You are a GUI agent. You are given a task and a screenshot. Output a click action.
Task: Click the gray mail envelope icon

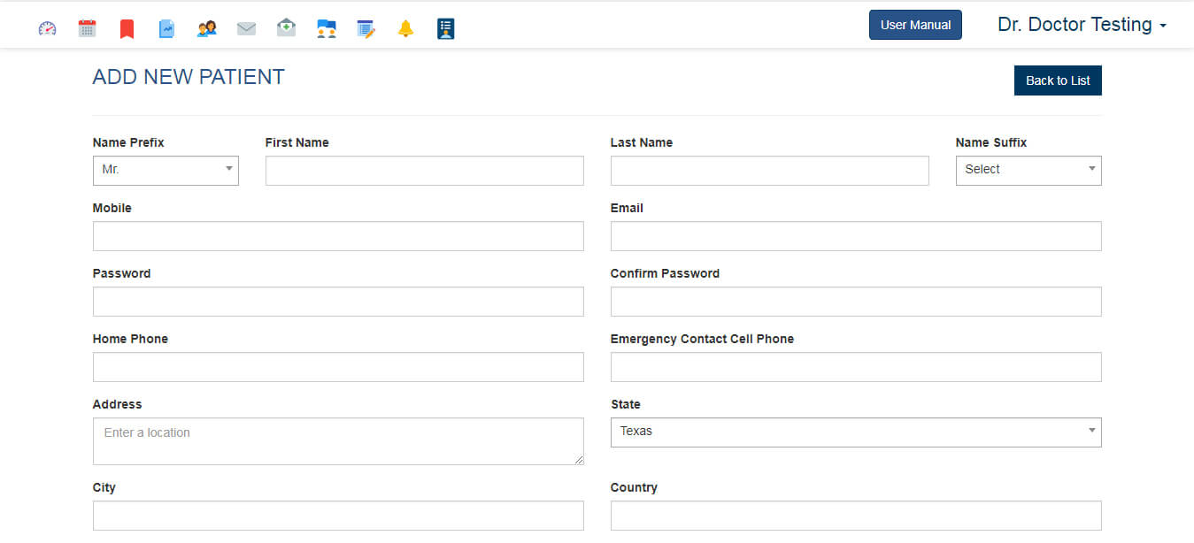[246, 29]
